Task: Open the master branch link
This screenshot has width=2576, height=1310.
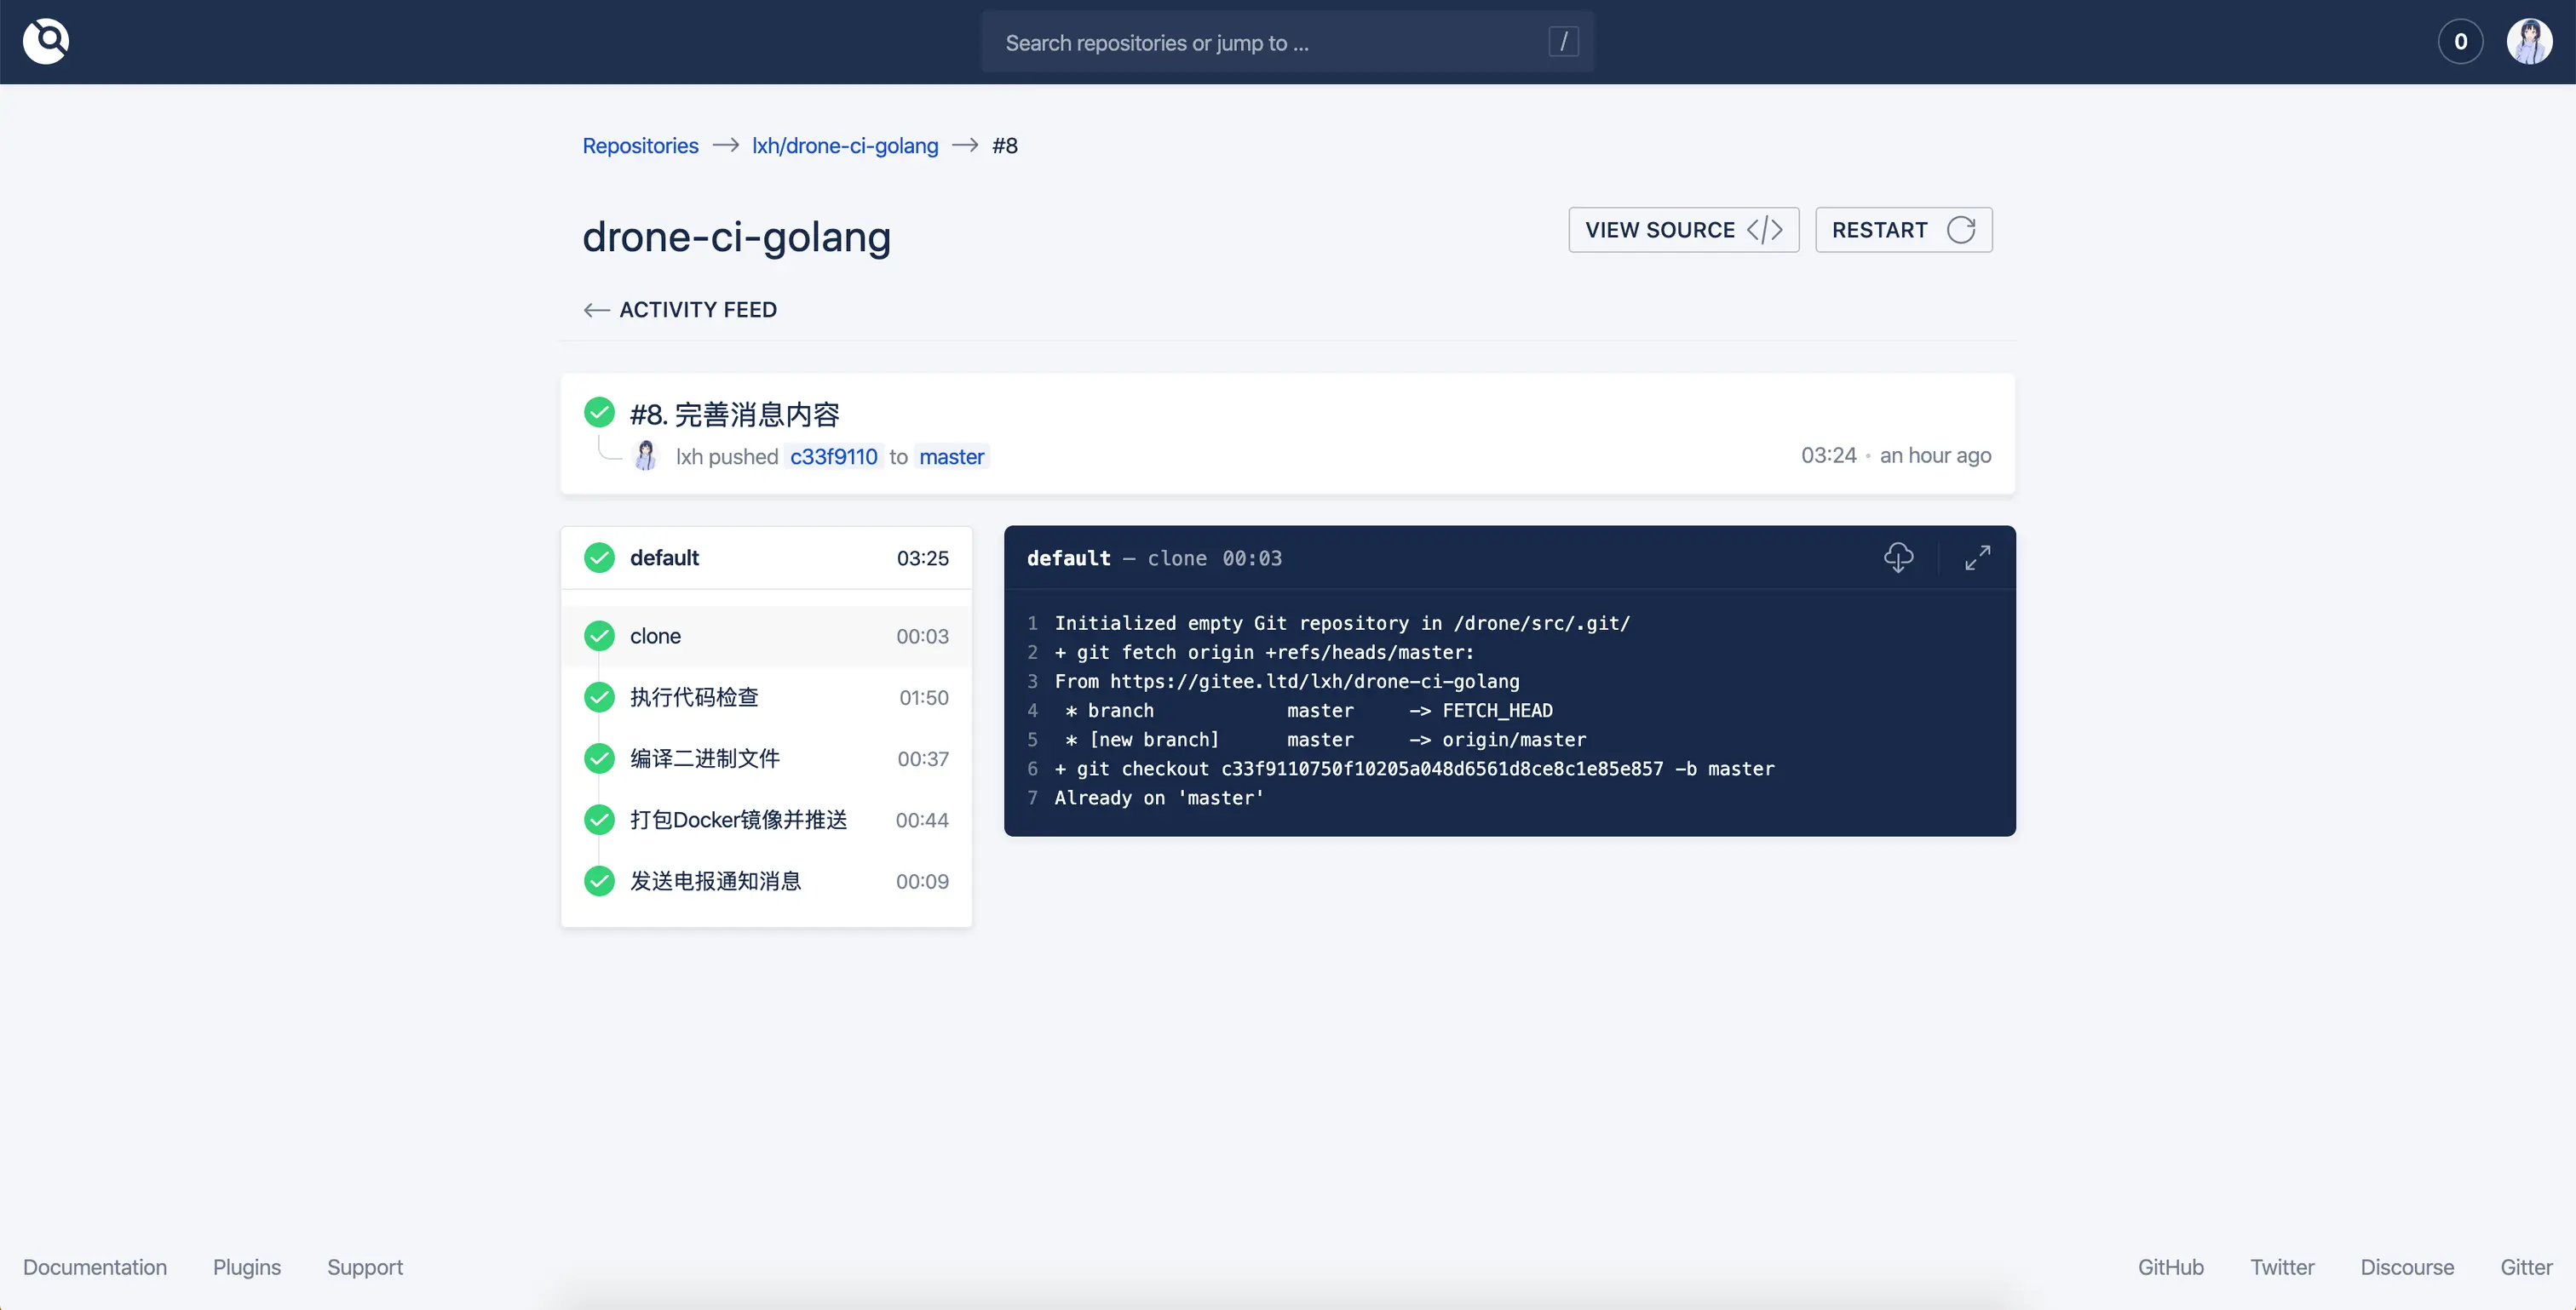Action: tap(951, 456)
